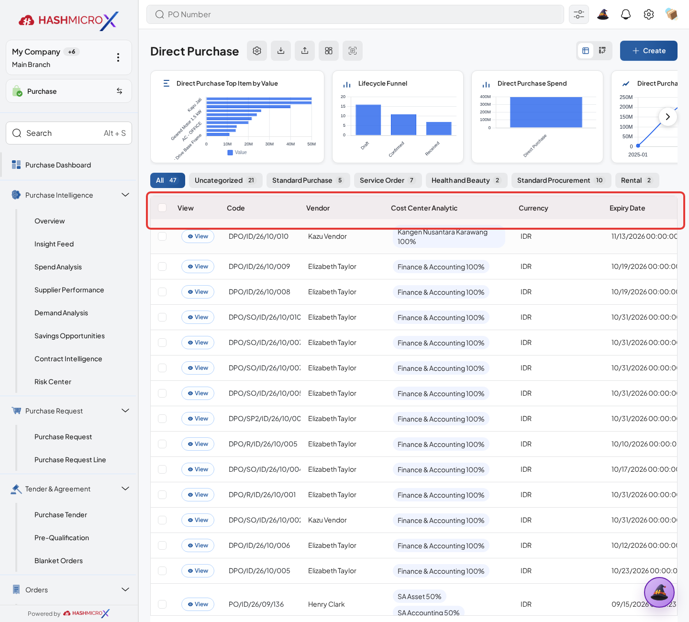689x622 pixels.
Task: Click the Purchase Intelligence brain icon
Action: pos(16,195)
